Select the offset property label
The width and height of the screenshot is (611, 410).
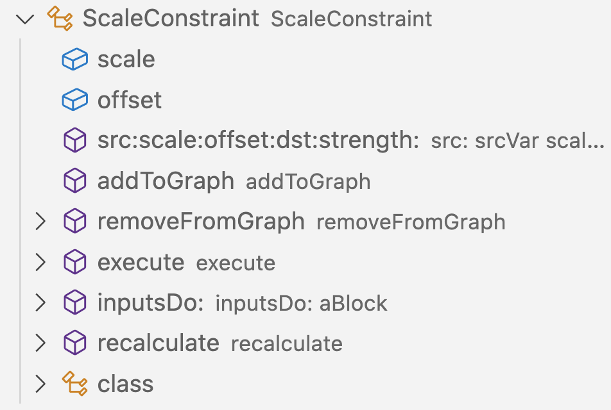coord(130,100)
